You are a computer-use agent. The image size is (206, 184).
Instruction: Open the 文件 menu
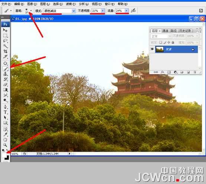pos(6,4)
